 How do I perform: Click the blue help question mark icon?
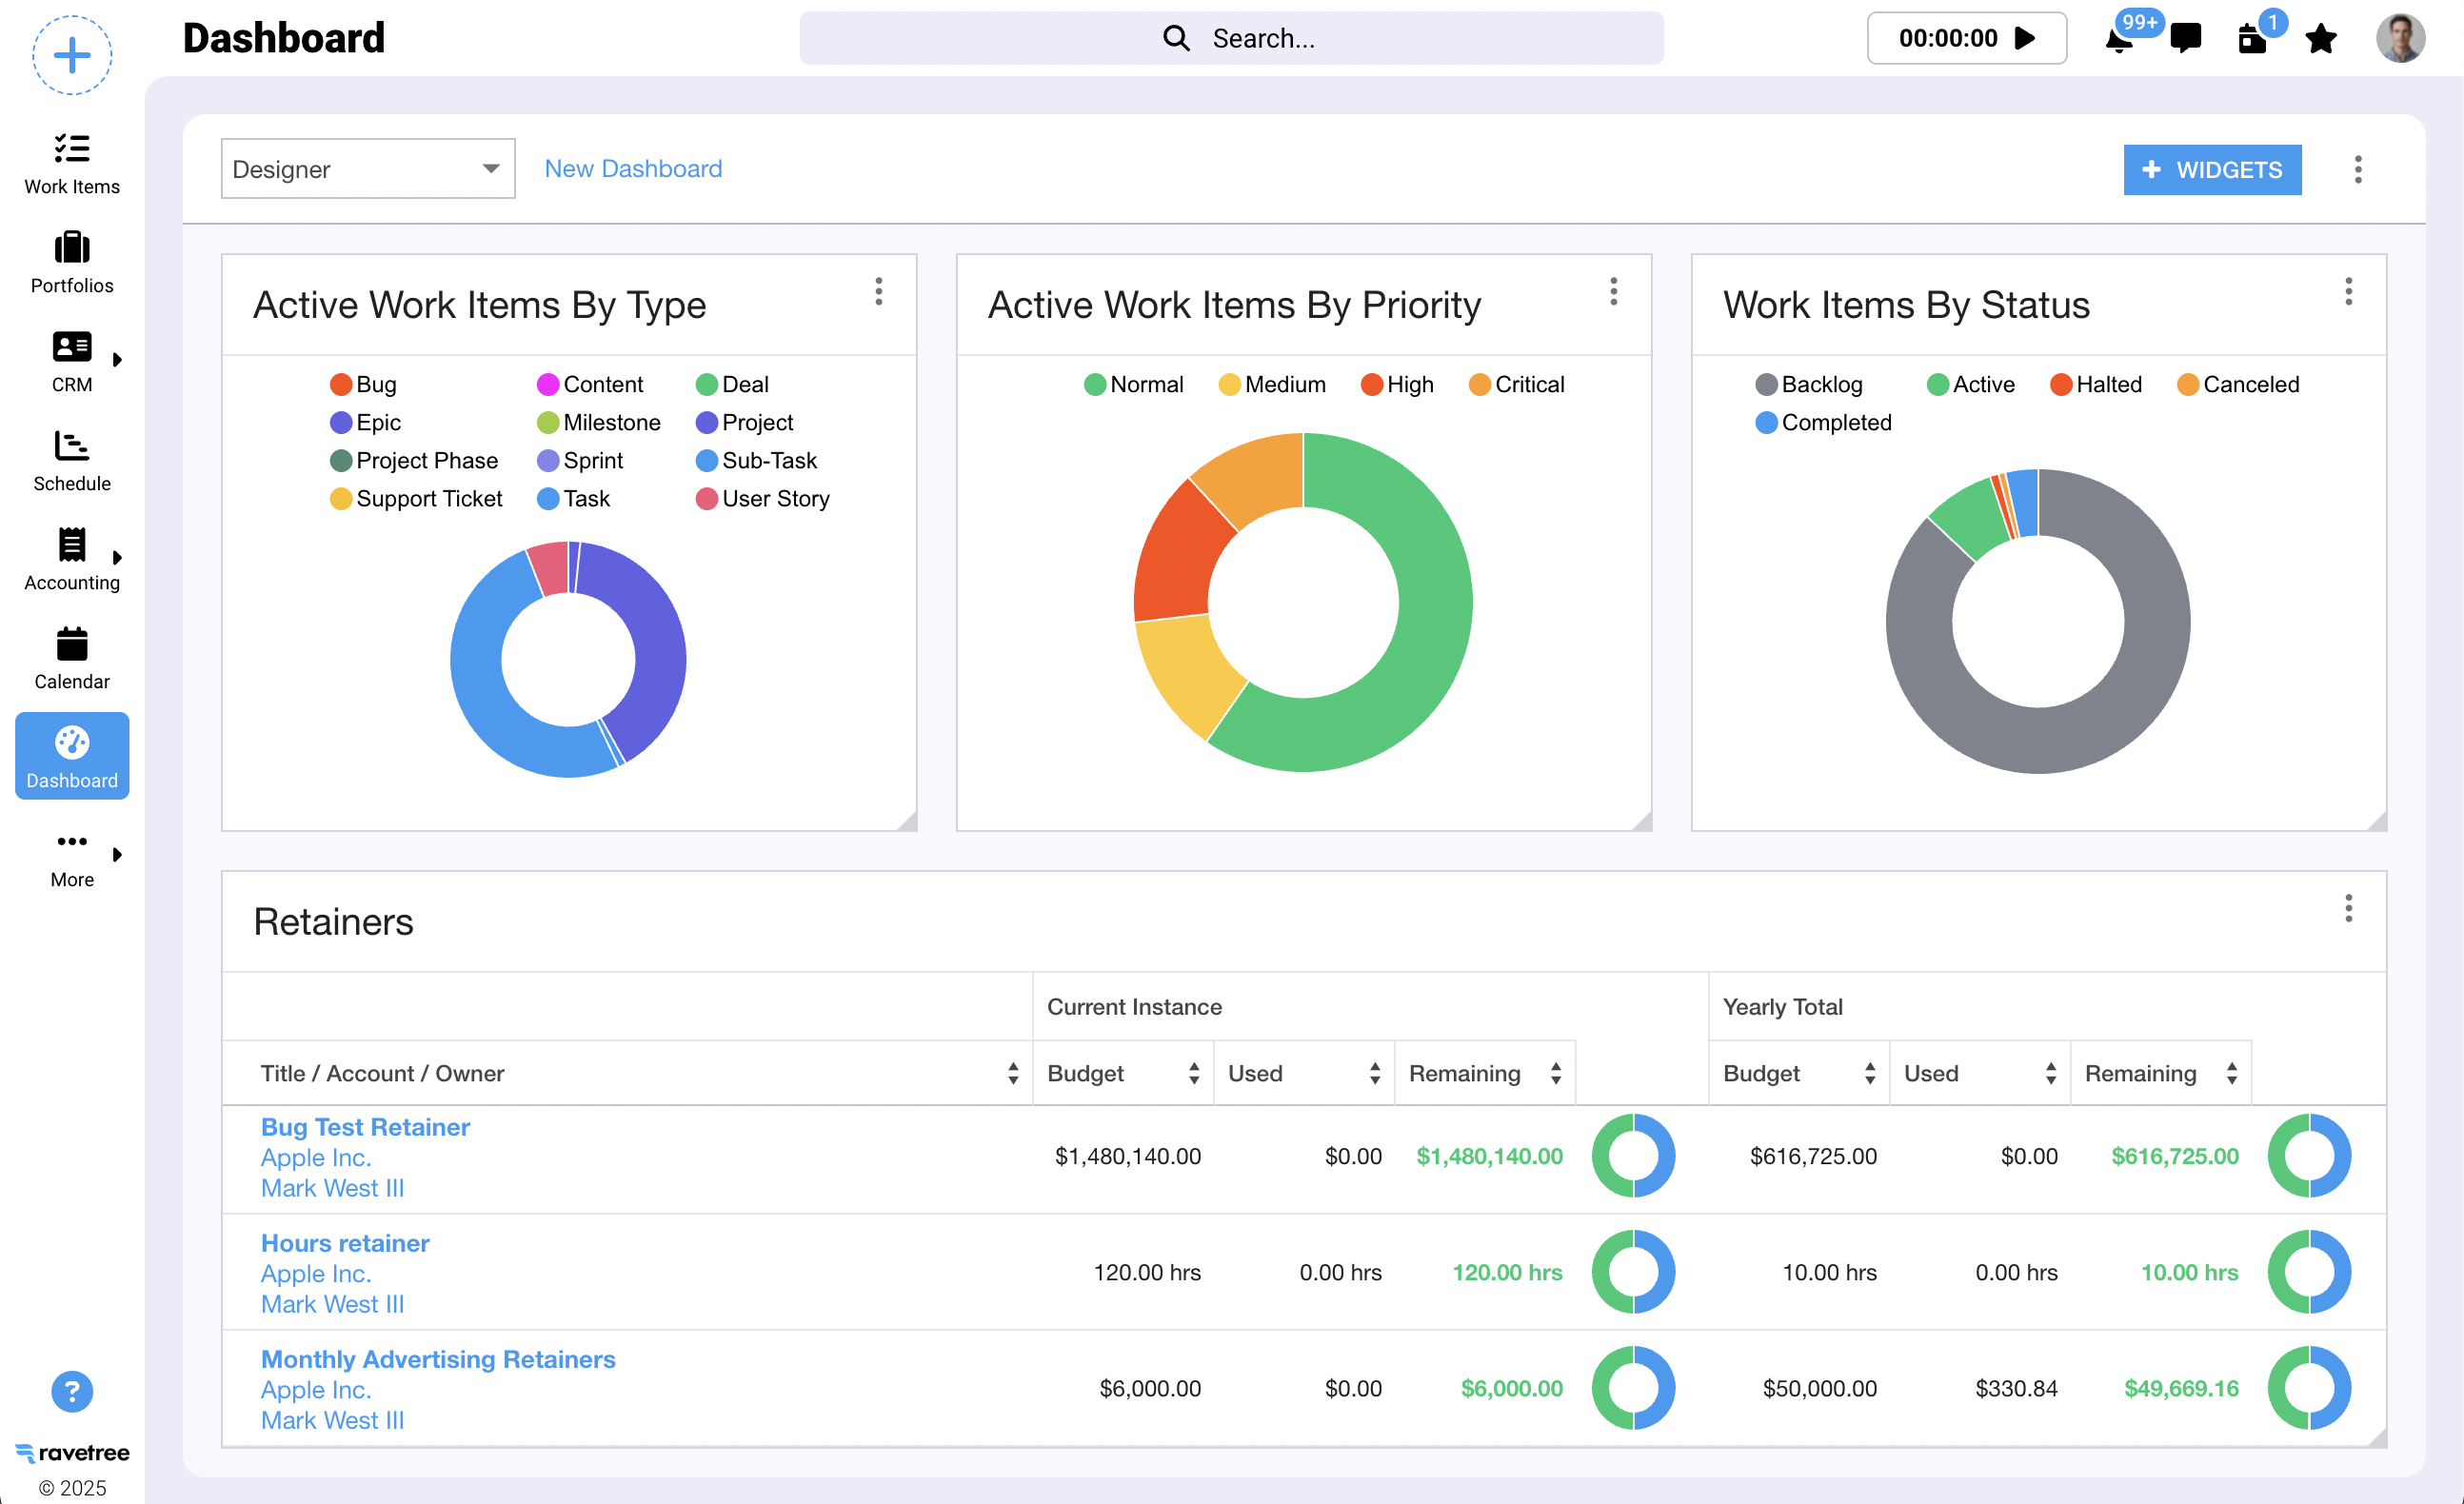click(72, 1391)
